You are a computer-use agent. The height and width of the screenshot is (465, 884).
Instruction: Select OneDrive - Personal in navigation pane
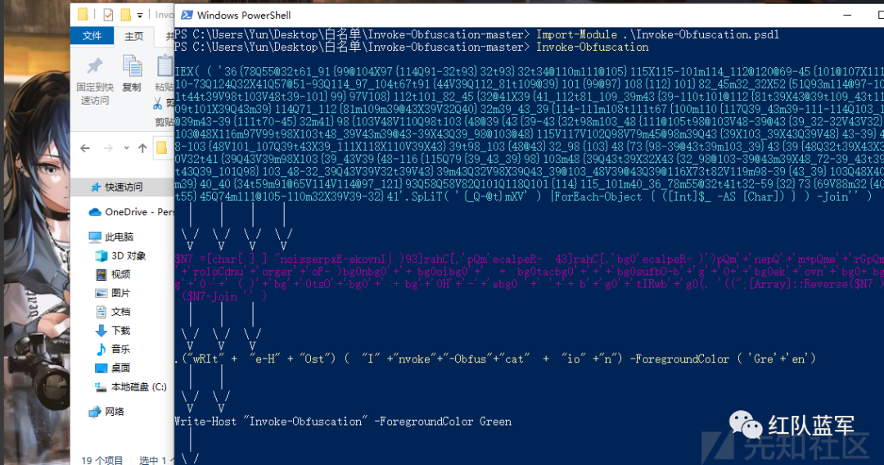131,212
